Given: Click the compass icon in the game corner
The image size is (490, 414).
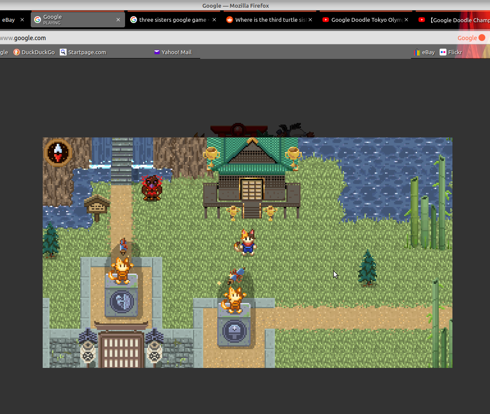Looking at the screenshot, I should coord(58,152).
